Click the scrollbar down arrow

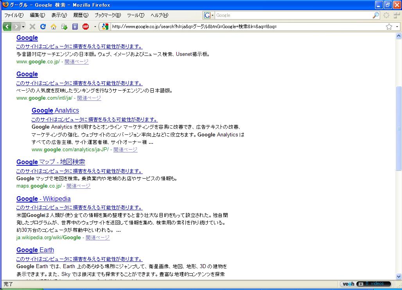click(x=398, y=276)
